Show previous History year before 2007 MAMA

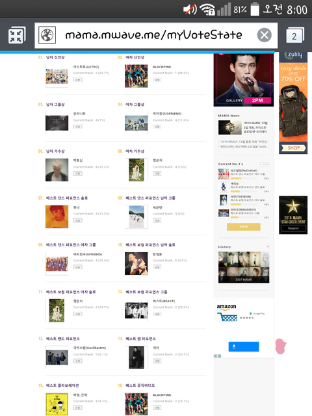click(x=221, y=279)
